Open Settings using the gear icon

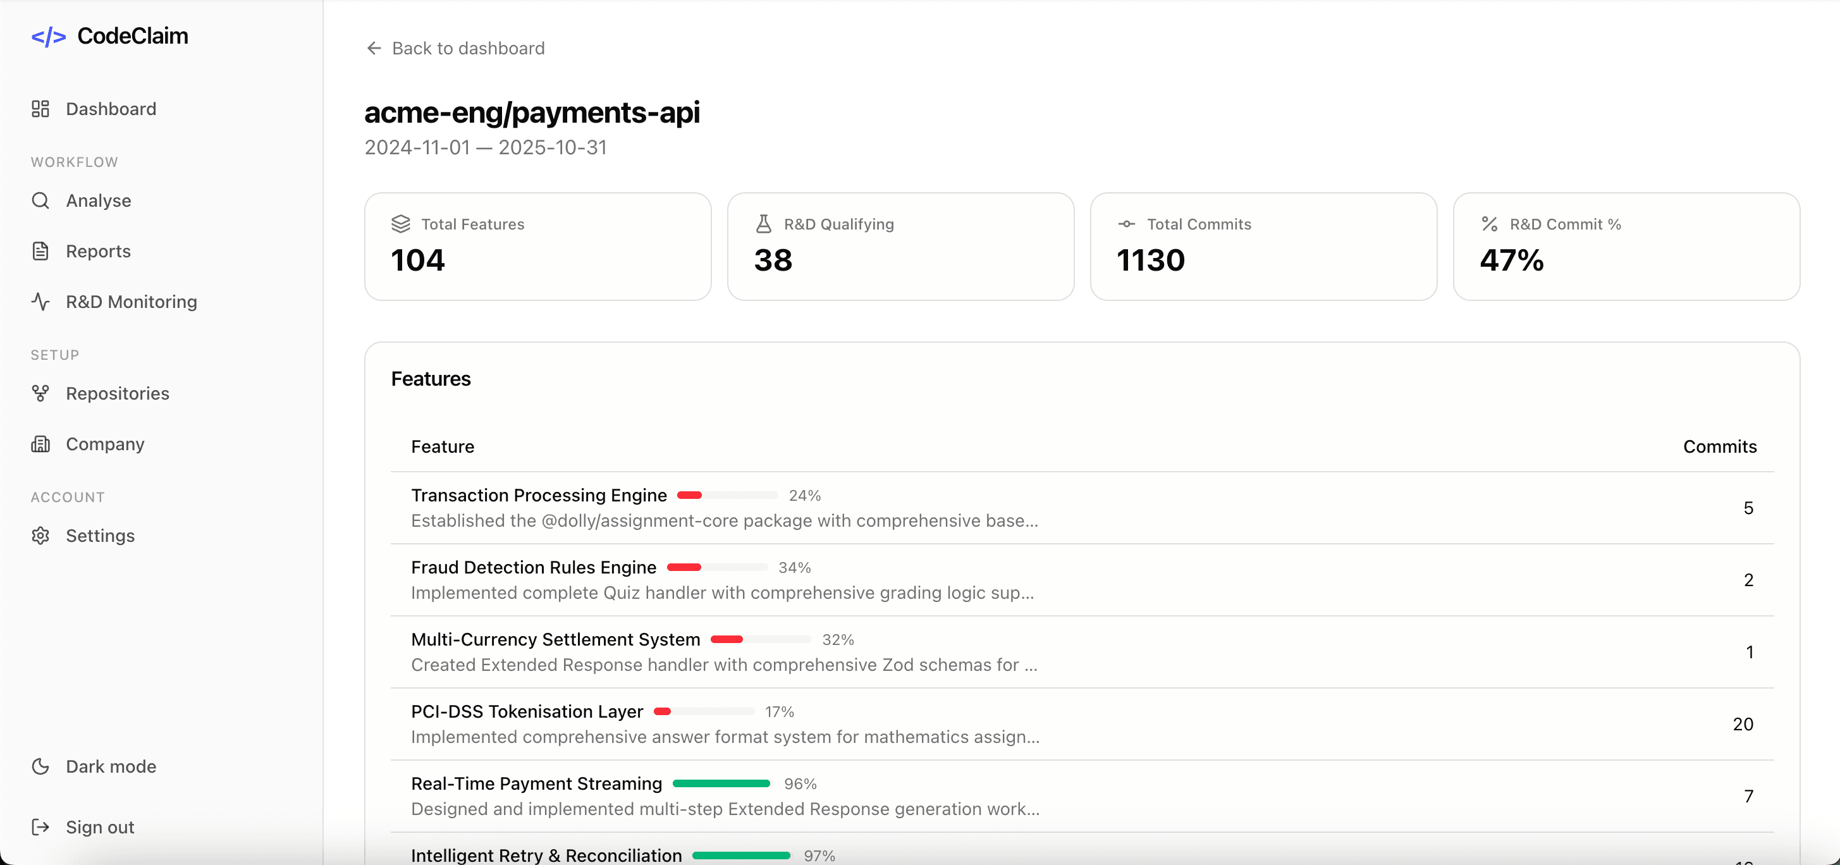40,536
